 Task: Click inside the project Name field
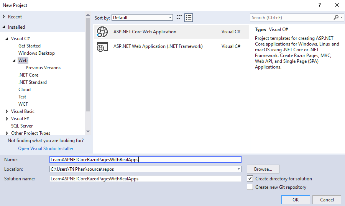[x=145, y=159]
